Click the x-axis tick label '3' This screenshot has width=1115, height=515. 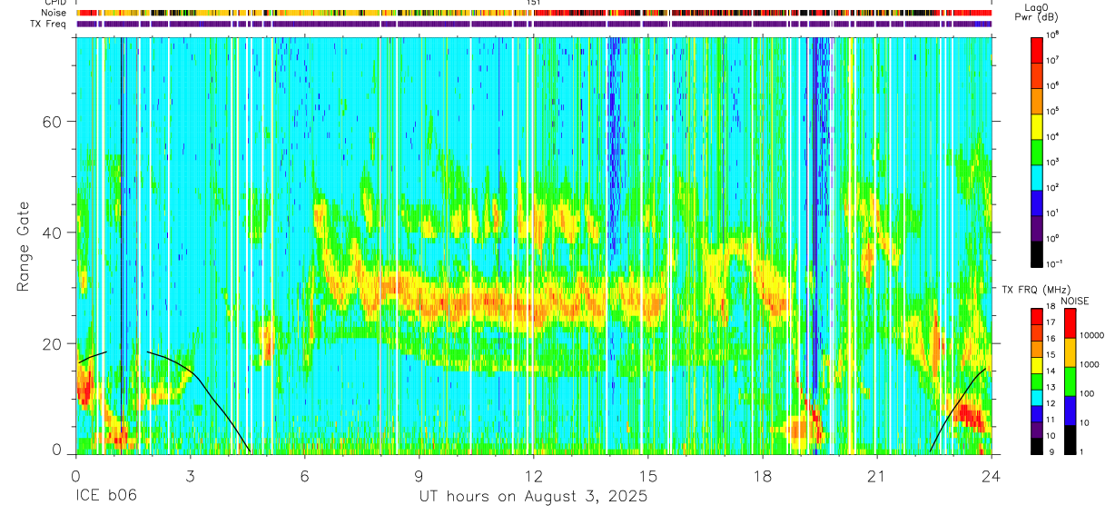[x=191, y=476]
